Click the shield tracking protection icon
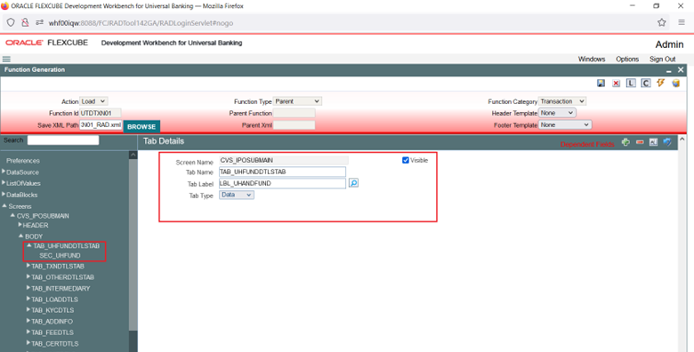The height and width of the screenshot is (352, 694). pyautogui.click(x=11, y=22)
